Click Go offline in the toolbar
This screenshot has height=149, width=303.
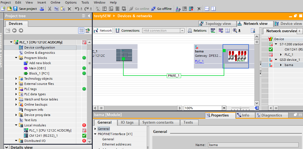[x=162, y=9]
